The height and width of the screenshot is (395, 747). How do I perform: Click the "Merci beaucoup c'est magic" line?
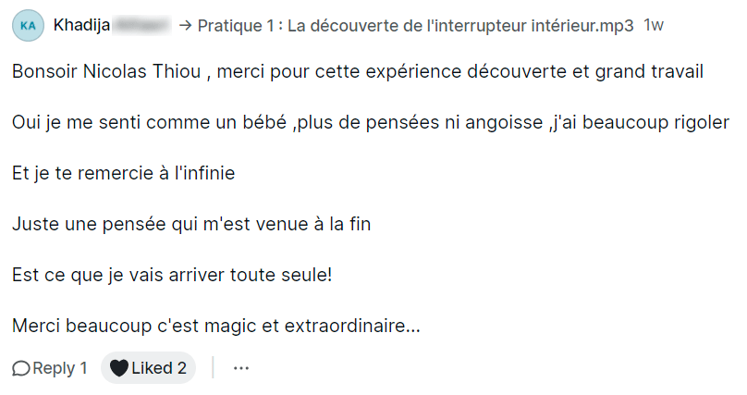coord(216,326)
